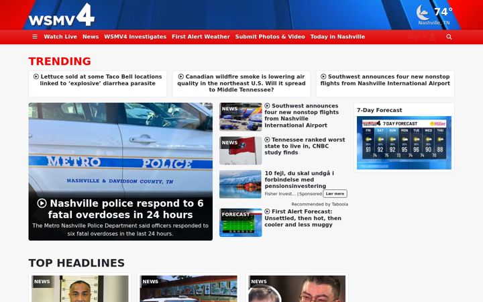The image size is (483, 302).
Task: Open Tennessee flag thumbnail
Action: click(241, 151)
